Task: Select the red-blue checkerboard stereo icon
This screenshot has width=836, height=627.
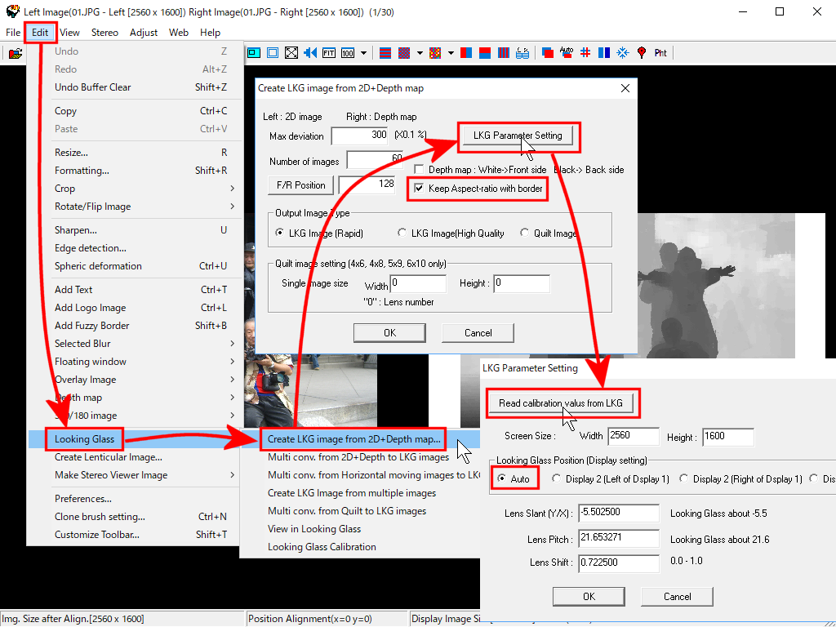Action: click(x=404, y=53)
